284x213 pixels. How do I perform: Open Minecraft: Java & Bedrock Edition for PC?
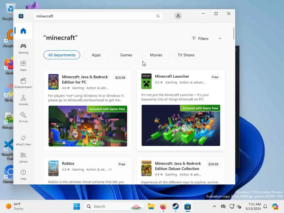click(85, 80)
